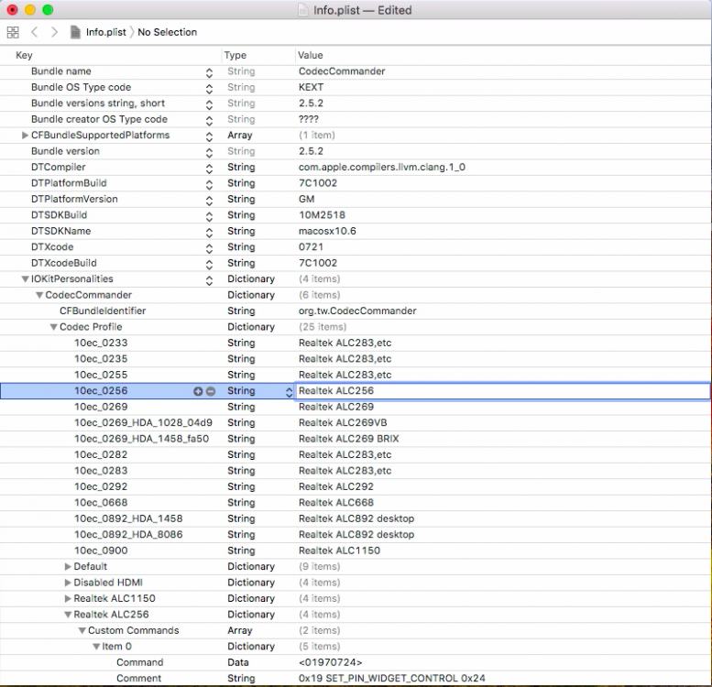
Task: Select the 10ec_0292 key
Action: pos(101,487)
